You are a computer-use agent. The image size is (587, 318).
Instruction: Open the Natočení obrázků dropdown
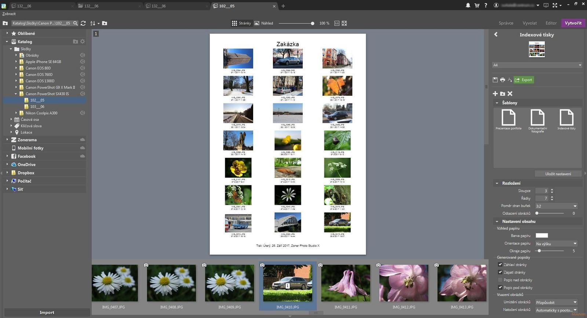click(557, 310)
